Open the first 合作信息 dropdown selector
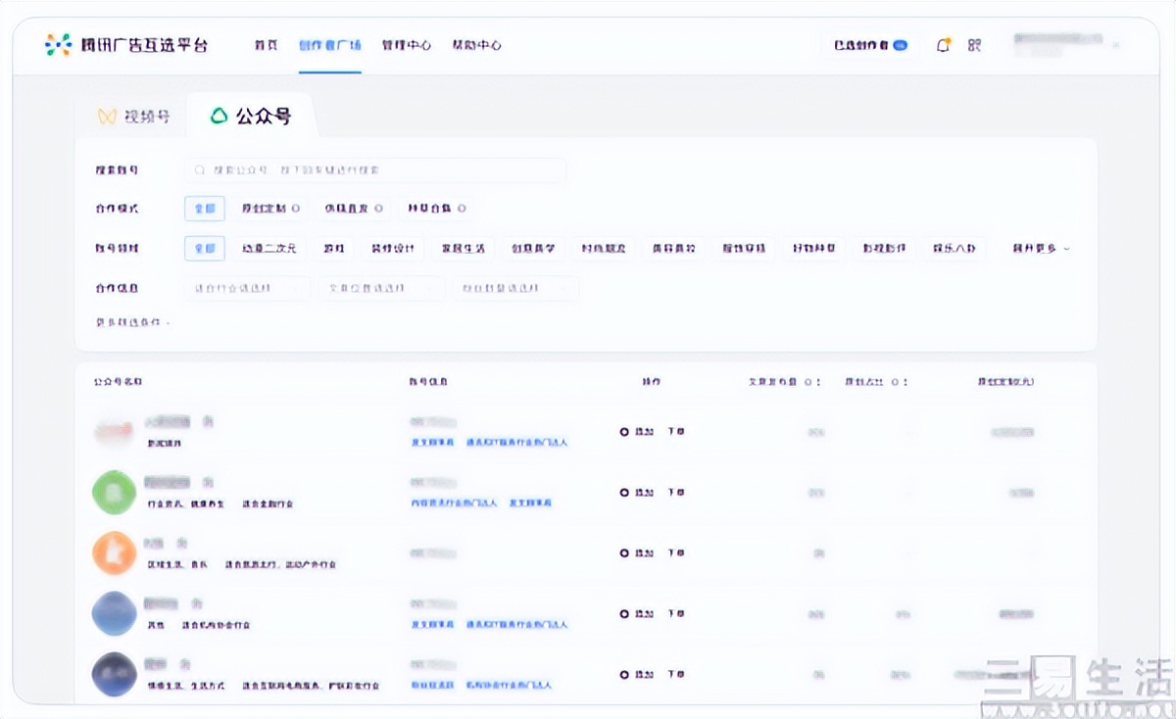 pos(246,287)
